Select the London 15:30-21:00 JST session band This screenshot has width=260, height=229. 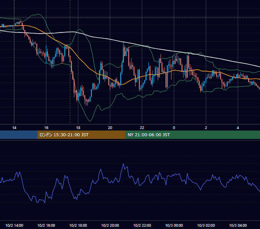pyautogui.click(x=81, y=135)
